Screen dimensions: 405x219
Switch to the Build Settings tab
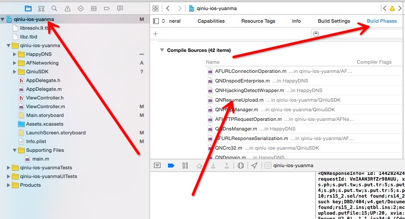(334, 21)
